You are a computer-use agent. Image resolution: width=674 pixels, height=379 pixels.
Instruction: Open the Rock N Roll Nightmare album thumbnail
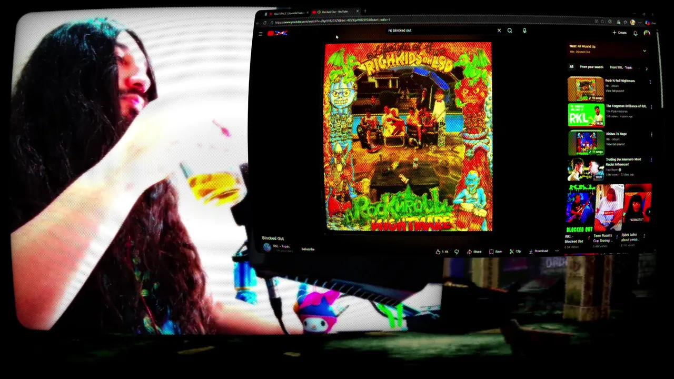(x=586, y=89)
